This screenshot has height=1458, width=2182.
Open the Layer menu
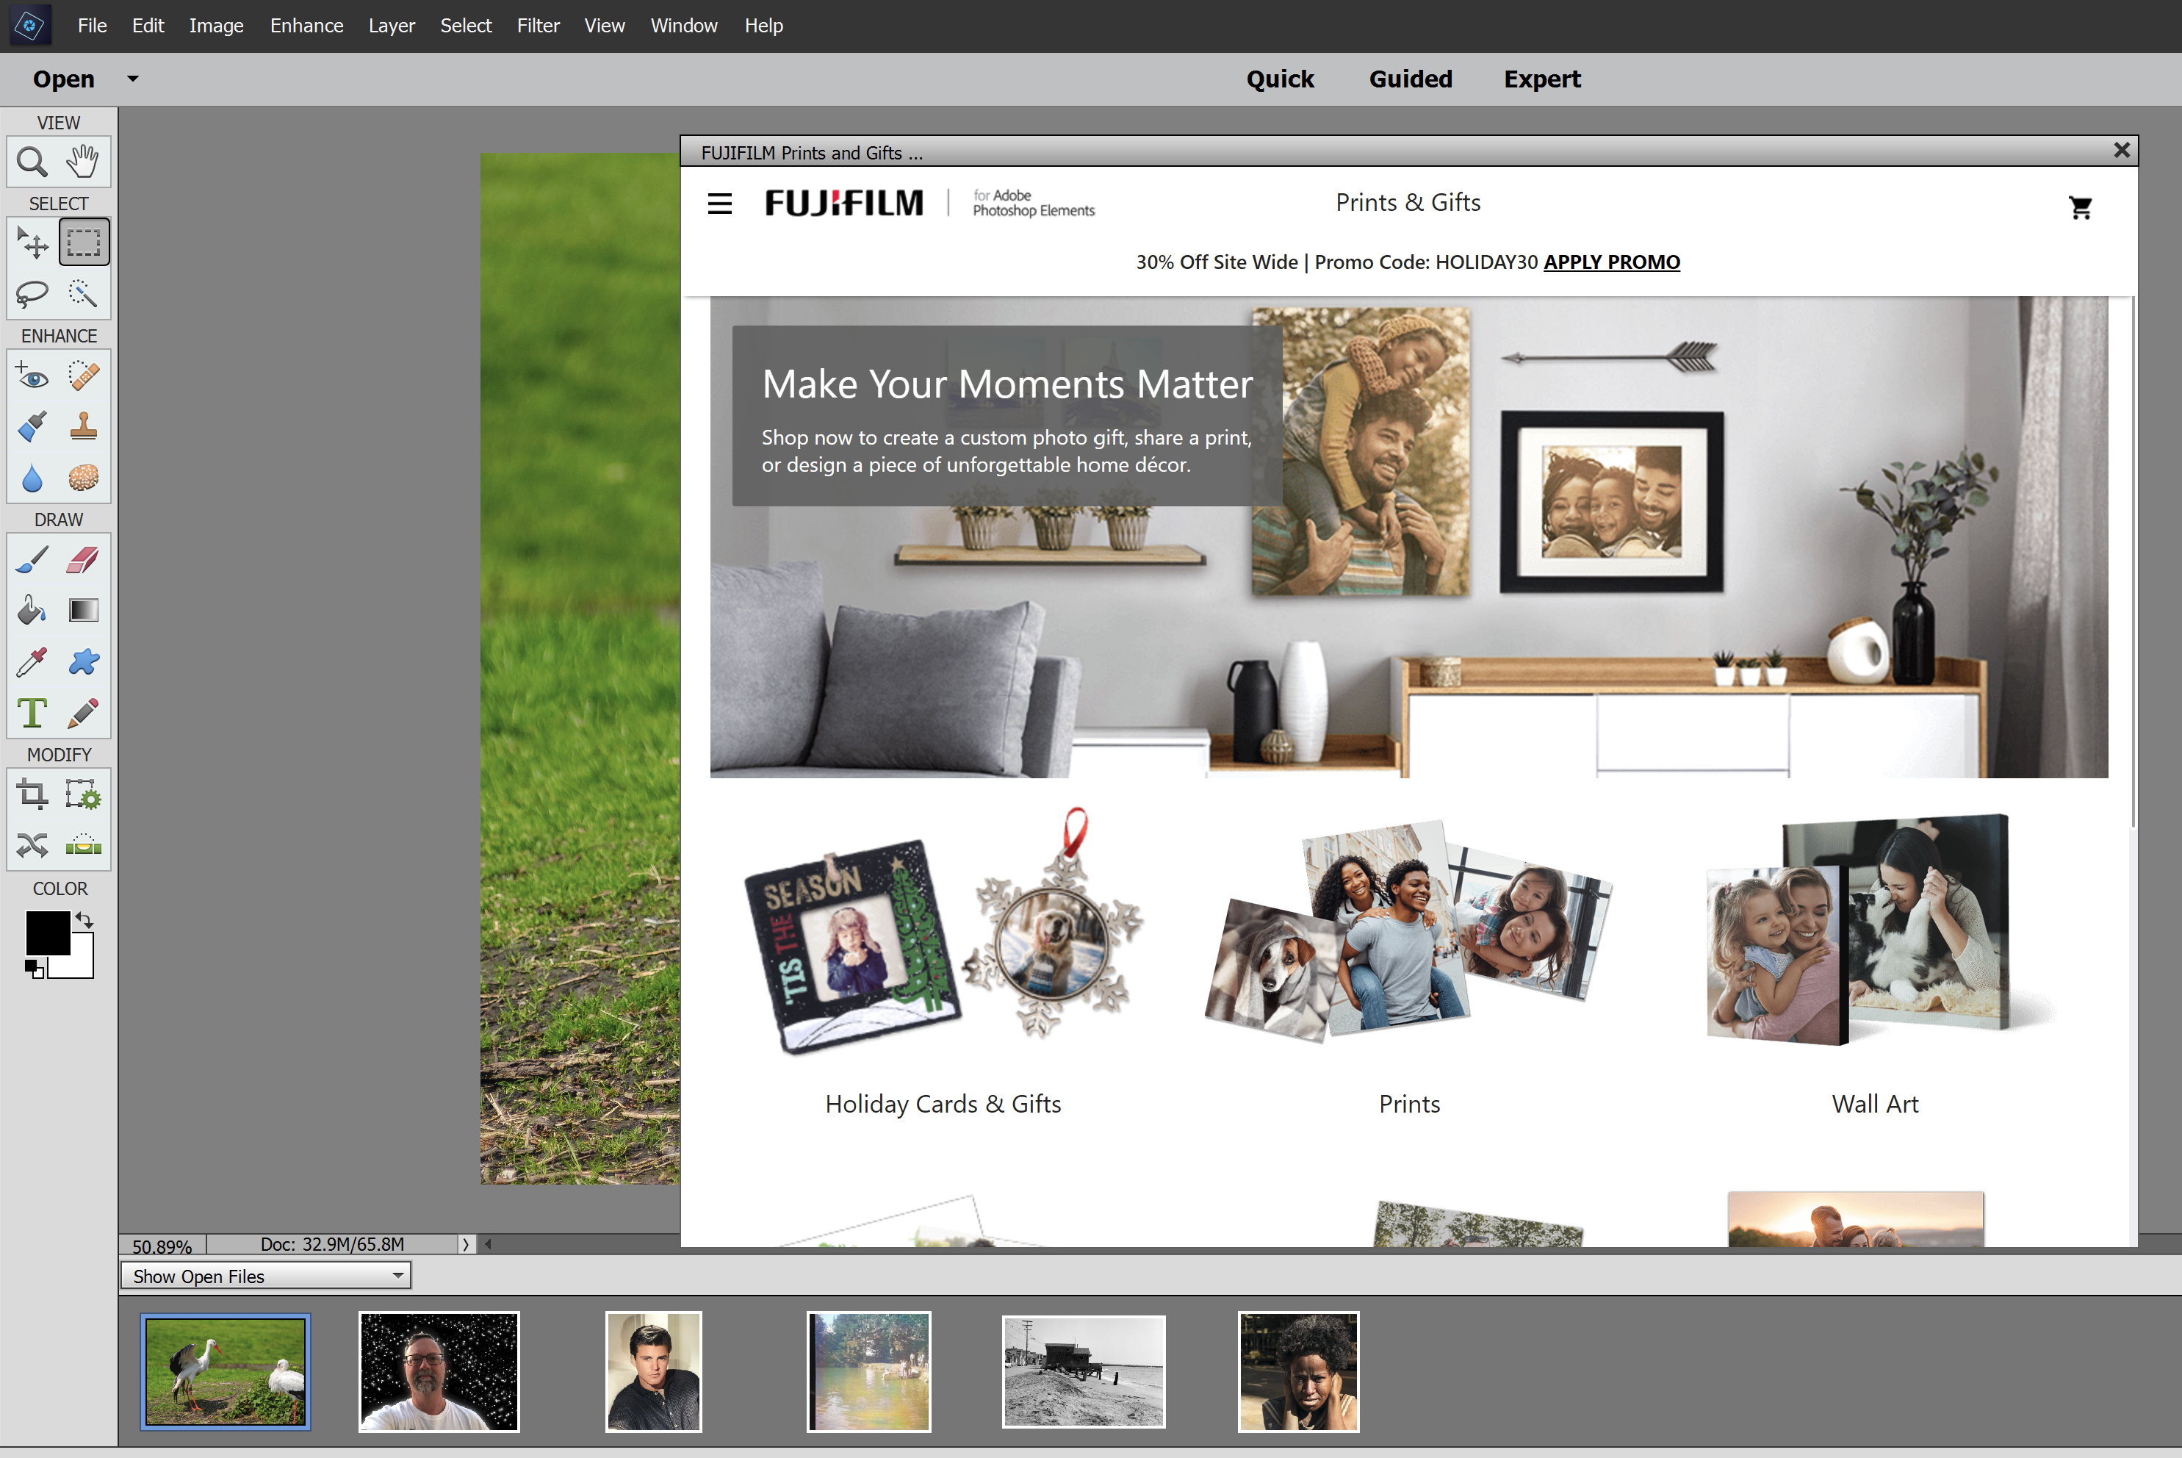[x=392, y=25]
